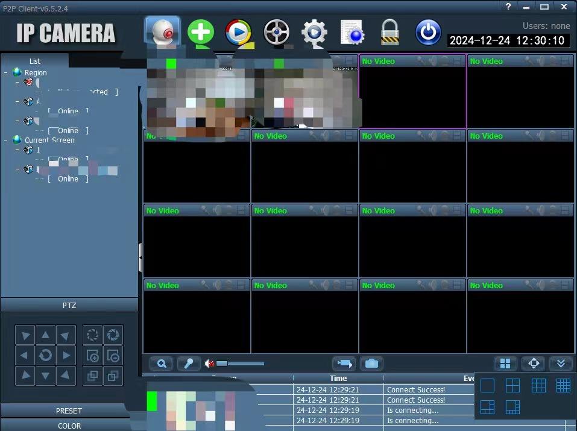577x431 pixels.
Task: Open the COLOR panel
Action: pyautogui.click(x=69, y=426)
